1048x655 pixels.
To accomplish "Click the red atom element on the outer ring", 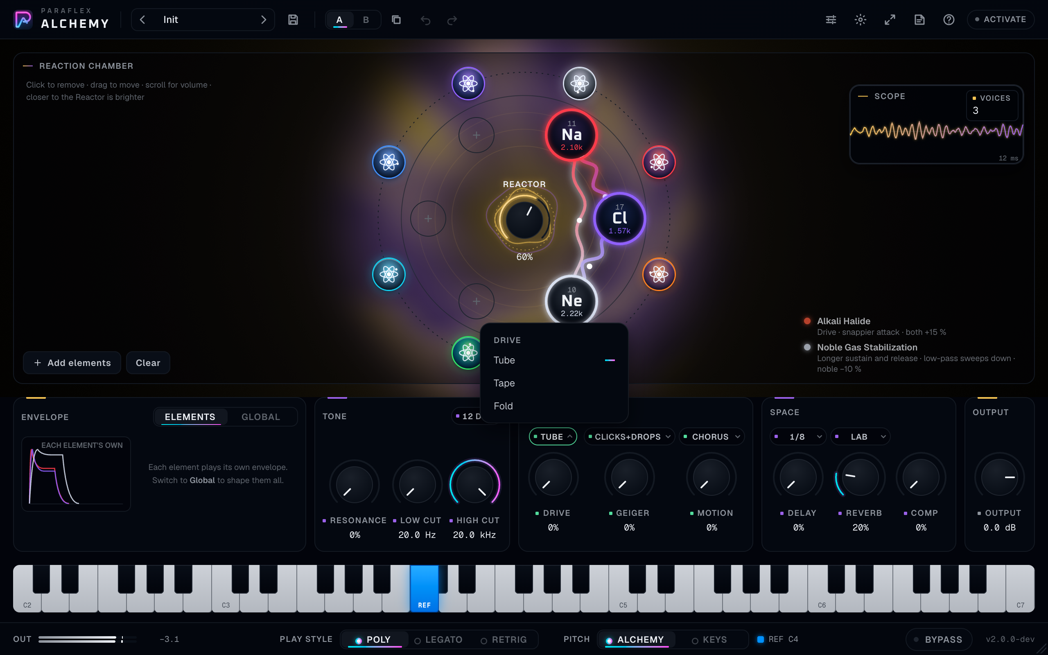I will [659, 163].
